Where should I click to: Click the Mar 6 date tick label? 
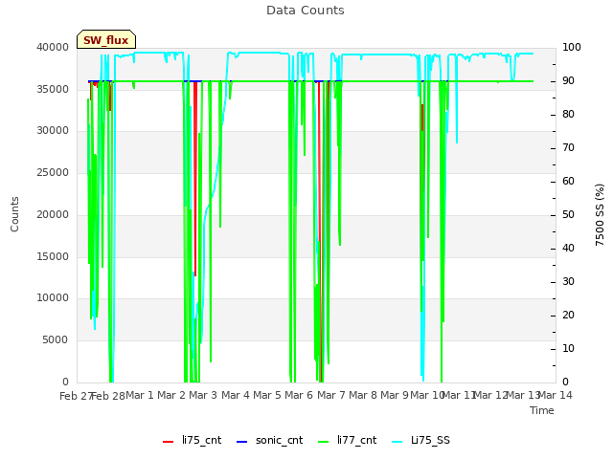299,395
